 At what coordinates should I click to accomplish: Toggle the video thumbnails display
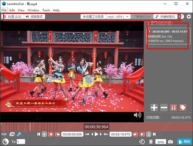[x=12, y=134]
